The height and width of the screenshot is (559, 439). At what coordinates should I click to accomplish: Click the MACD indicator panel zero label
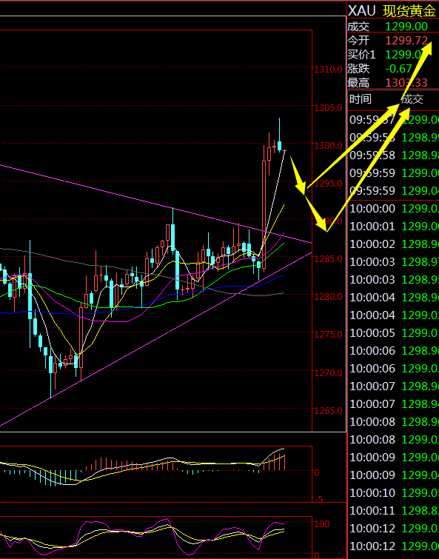click(317, 472)
